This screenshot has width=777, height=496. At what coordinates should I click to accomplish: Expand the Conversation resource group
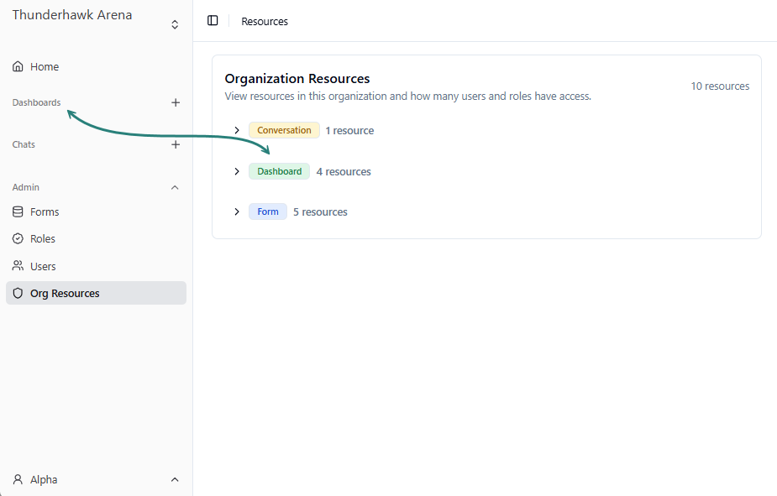click(237, 130)
